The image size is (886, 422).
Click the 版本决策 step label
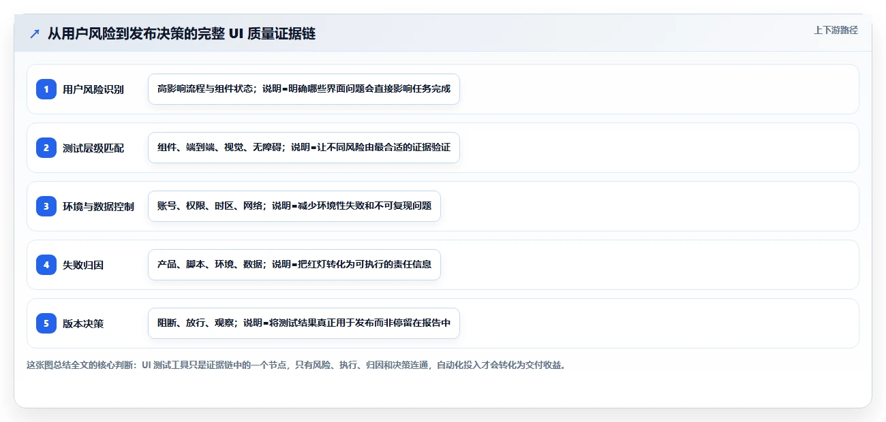(83, 323)
